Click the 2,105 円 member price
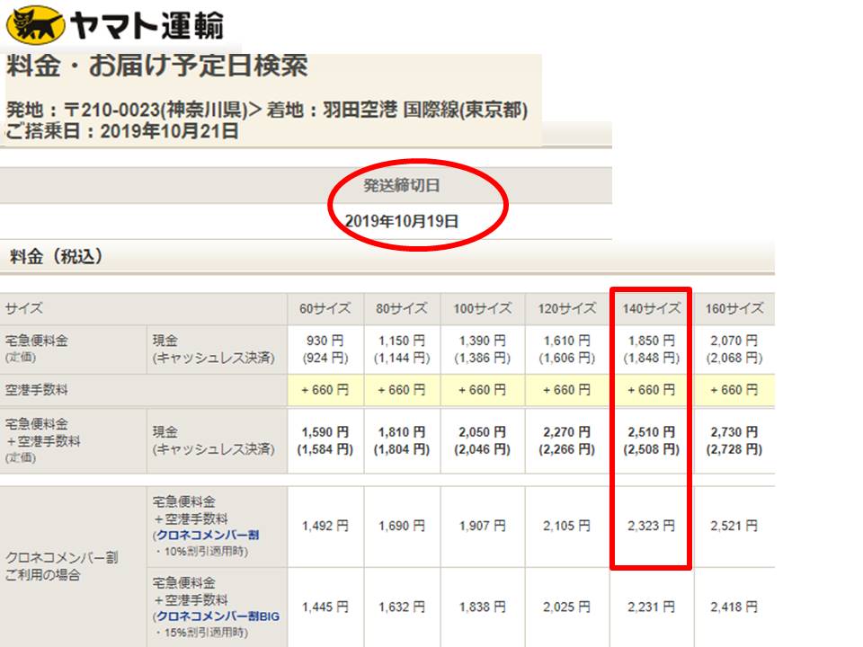The image size is (863, 647). (x=567, y=527)
